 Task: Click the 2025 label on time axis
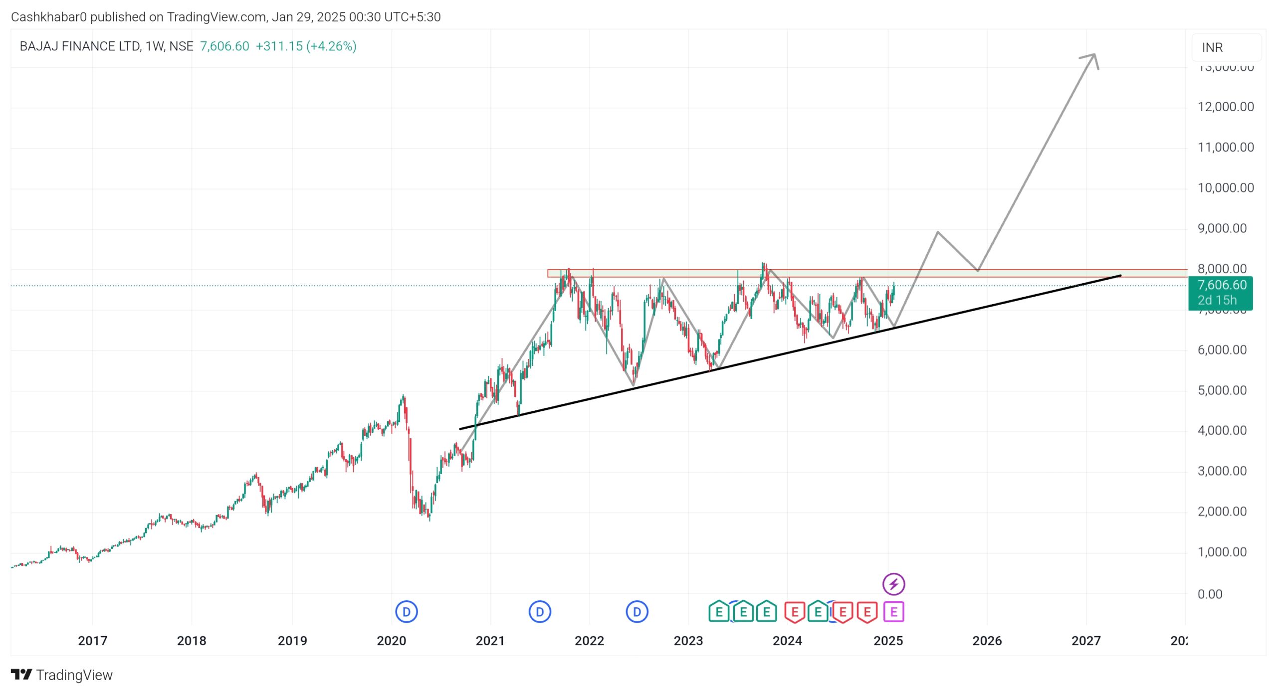click(888, 641)
